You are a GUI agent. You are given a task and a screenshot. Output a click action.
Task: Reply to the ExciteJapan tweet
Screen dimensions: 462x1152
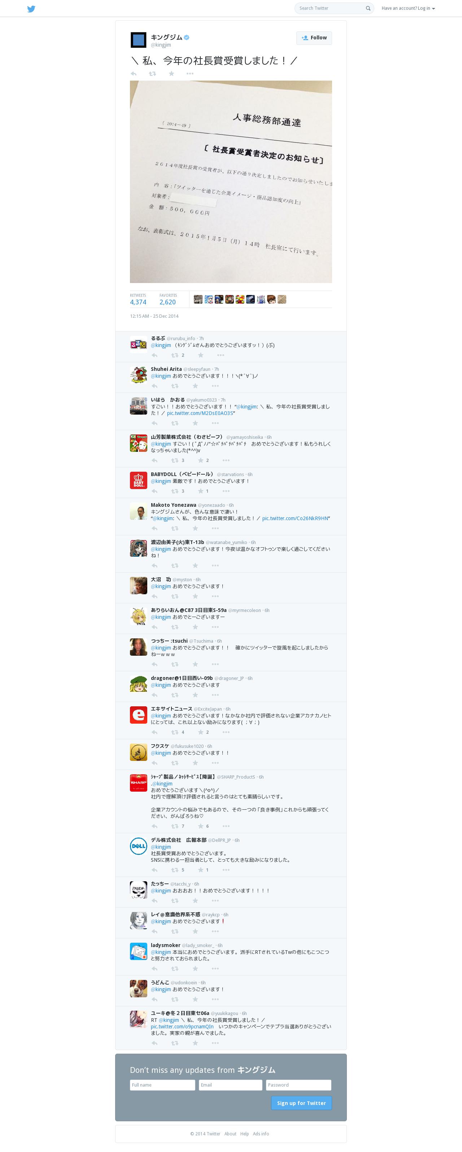pos(154,732)
